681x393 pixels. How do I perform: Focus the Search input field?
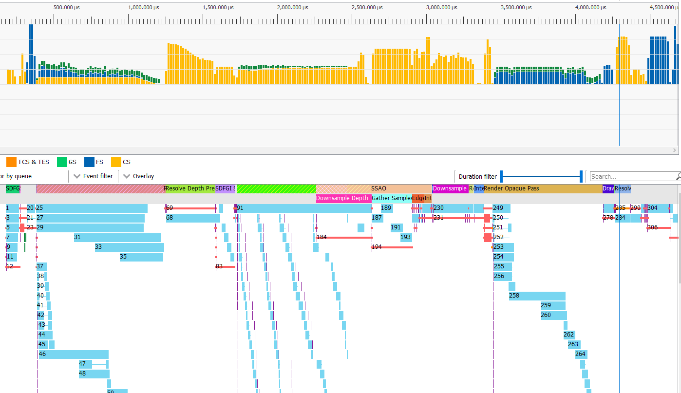click(x=631, y=176)
